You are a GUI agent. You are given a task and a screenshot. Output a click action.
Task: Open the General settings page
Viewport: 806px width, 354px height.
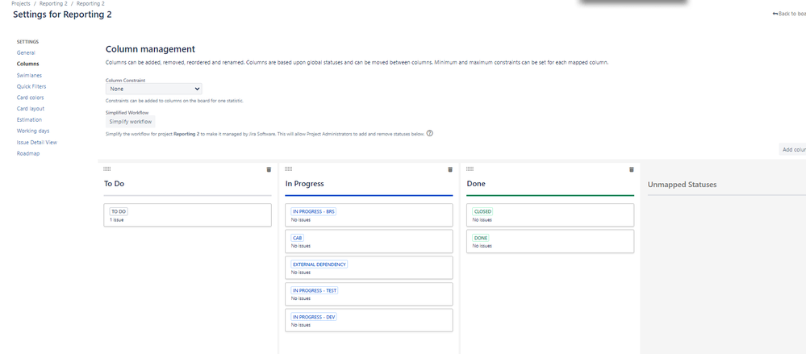(26, 53)
